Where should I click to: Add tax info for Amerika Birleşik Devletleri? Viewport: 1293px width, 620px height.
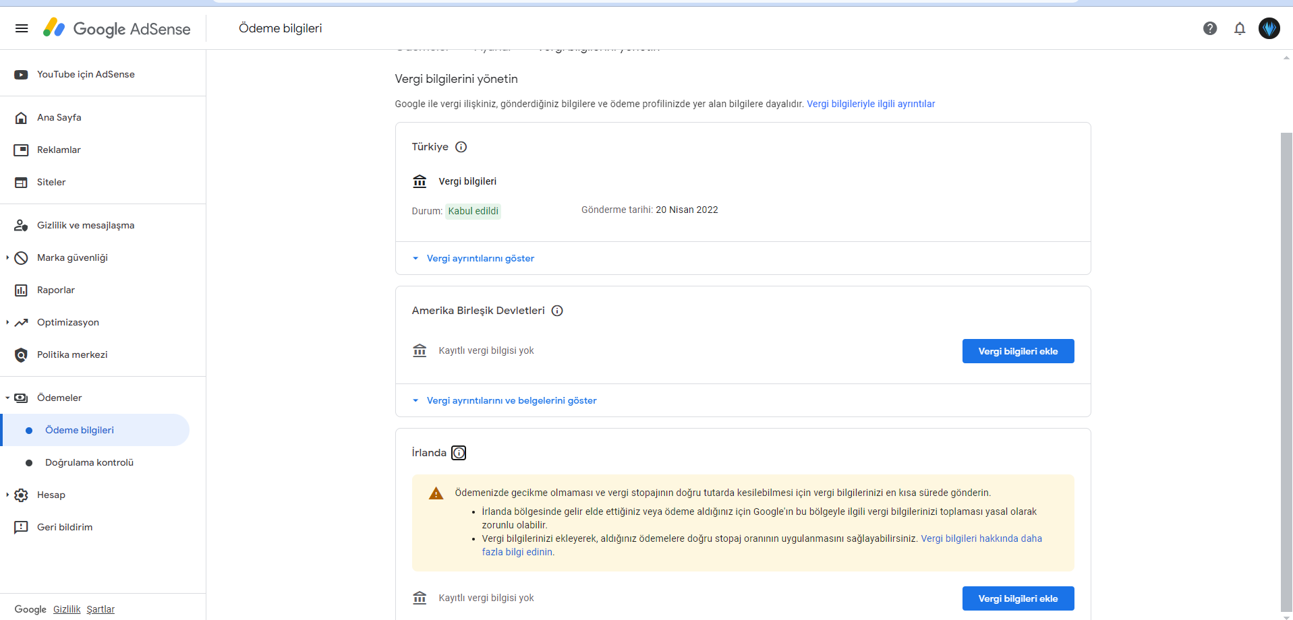1018,351
